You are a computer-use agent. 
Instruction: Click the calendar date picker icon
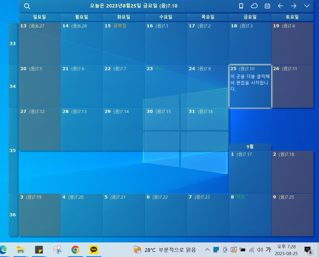[x=267, y=6]
